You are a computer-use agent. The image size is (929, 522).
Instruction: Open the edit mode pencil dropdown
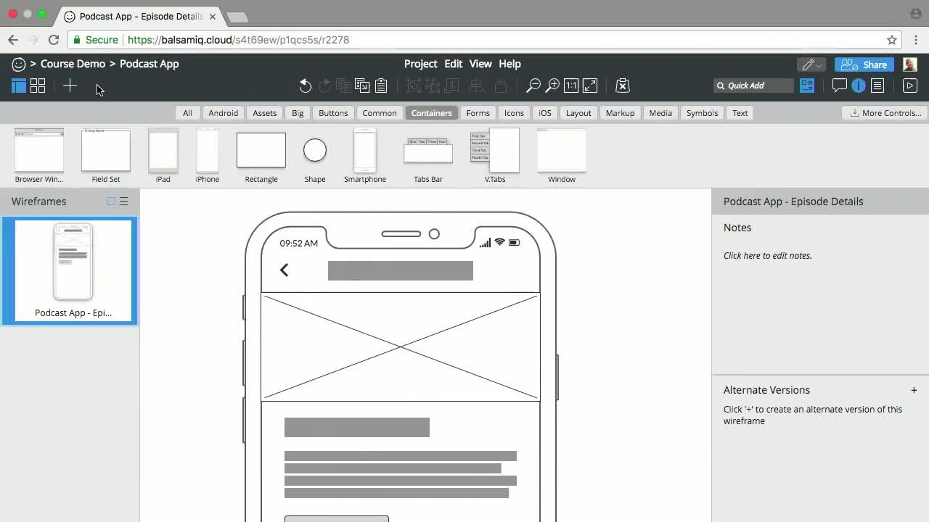pyautogui.click(x=811, y=65)
